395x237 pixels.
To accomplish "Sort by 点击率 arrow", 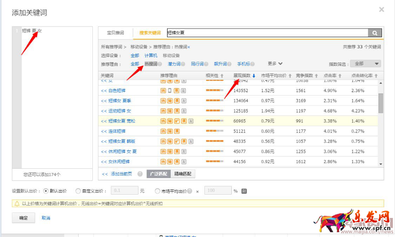I will (x=340, y=76).
